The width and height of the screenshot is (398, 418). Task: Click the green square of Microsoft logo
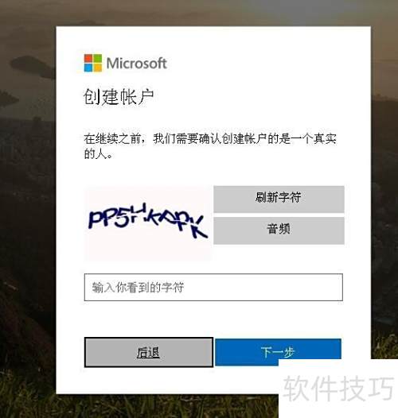point(97,58)
